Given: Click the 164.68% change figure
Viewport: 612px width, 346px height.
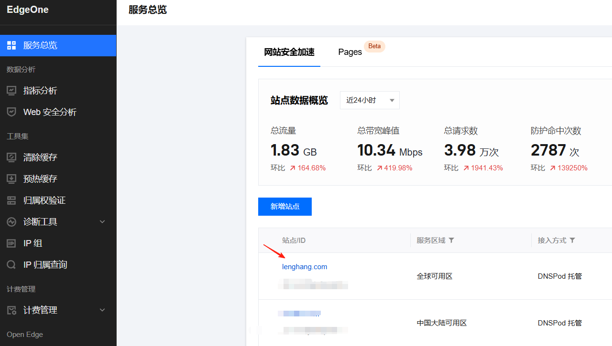Looking at the screenshot, I should pos(312,168).
